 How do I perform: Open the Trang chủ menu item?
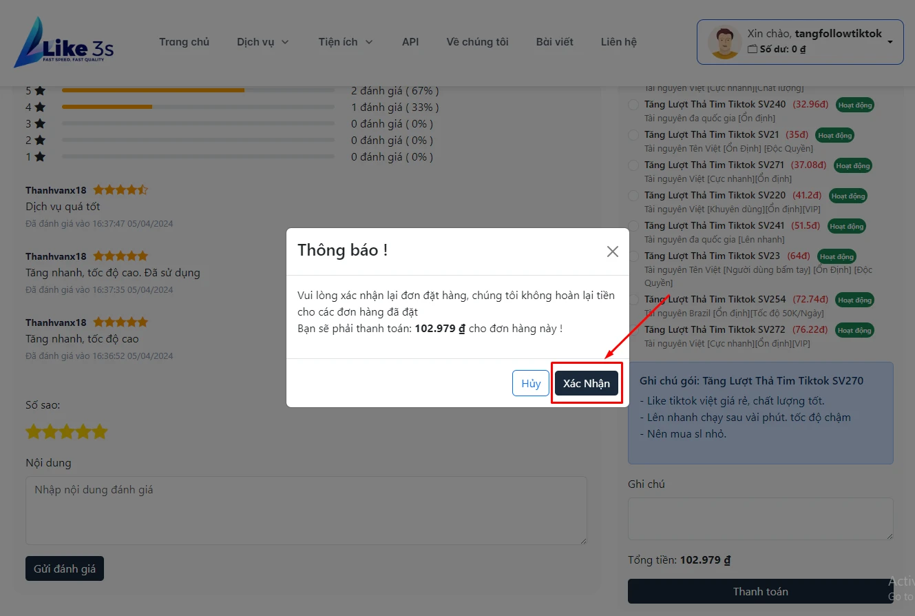point(184,42)
